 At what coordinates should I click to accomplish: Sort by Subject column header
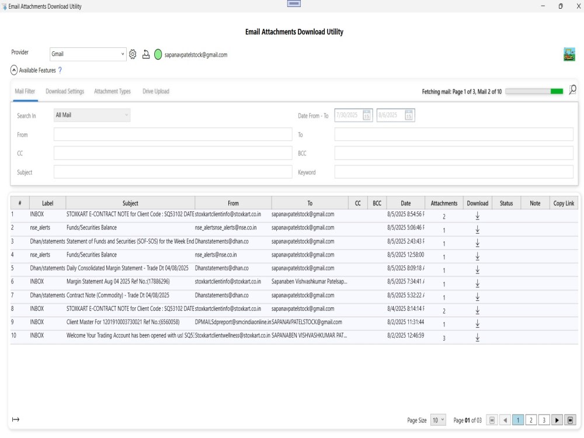click(x=130, y=203)
